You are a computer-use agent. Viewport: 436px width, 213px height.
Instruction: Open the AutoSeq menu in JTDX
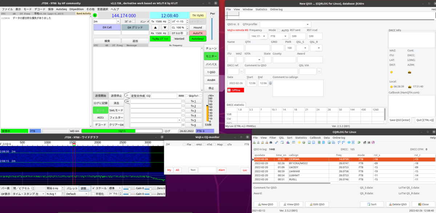point(61,9)
